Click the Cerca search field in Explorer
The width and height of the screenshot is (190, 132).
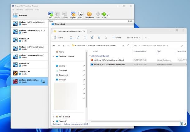pos(159,45)
